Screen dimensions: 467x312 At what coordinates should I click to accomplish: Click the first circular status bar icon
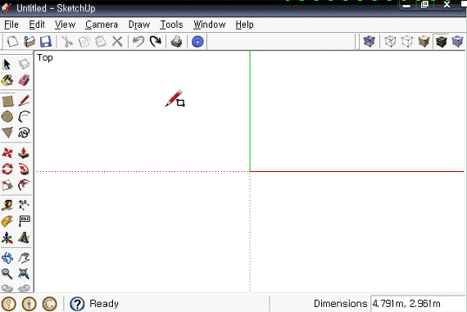(x=9, y=304)
